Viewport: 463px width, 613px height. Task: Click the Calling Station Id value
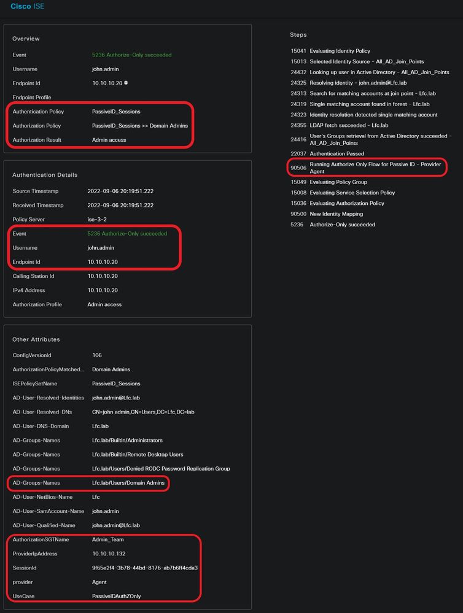[x=102, y=276]
